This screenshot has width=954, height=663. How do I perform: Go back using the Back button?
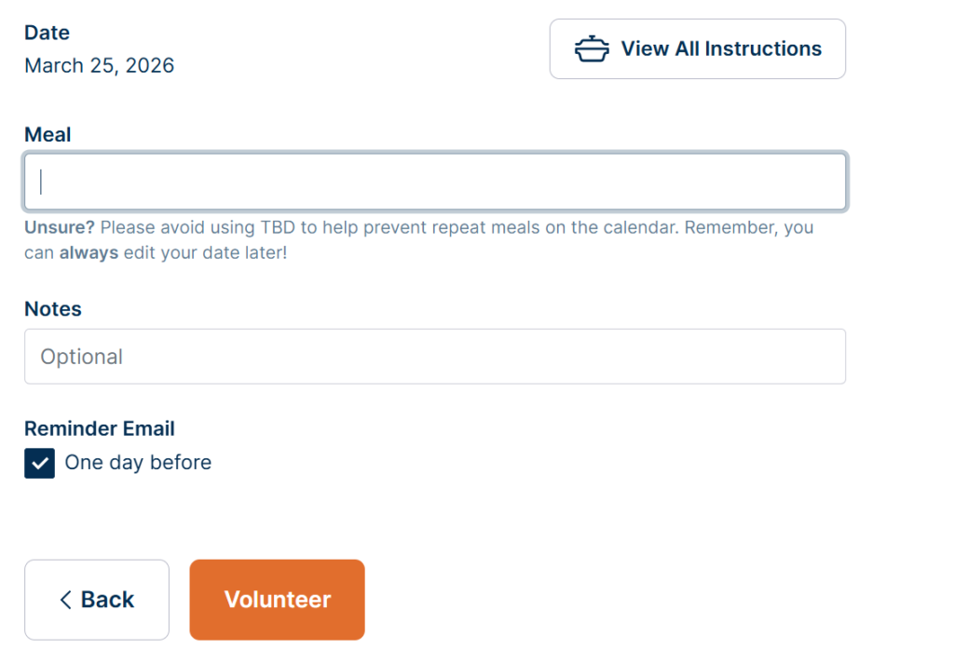click(97, 600)
